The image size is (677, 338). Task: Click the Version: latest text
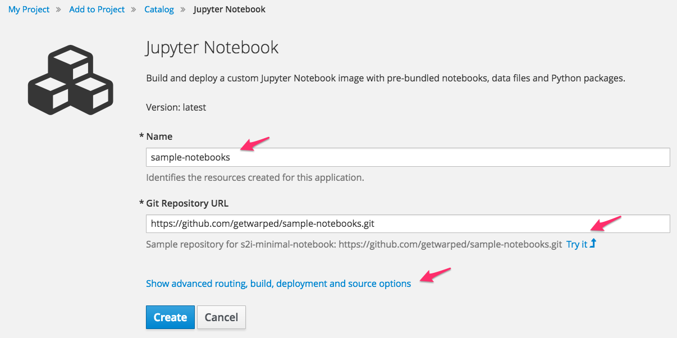(x=176, y=107)
